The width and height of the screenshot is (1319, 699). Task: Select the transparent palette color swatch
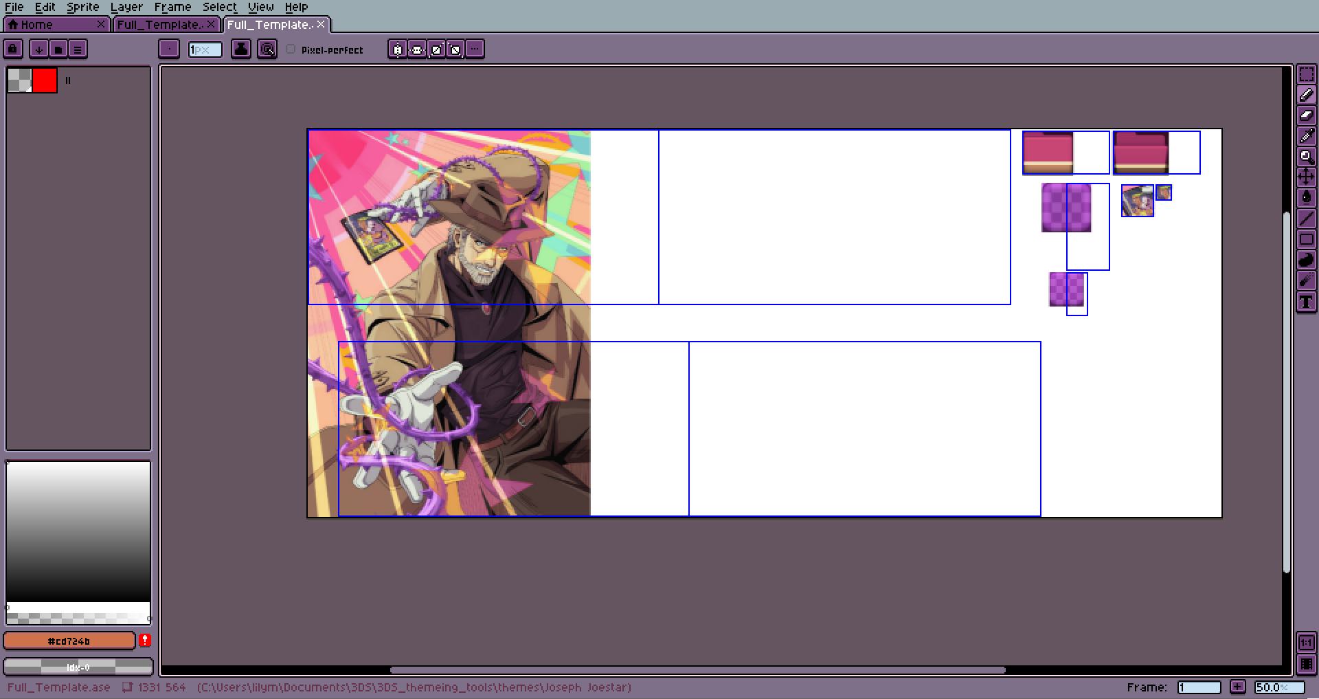click(19, 80)
